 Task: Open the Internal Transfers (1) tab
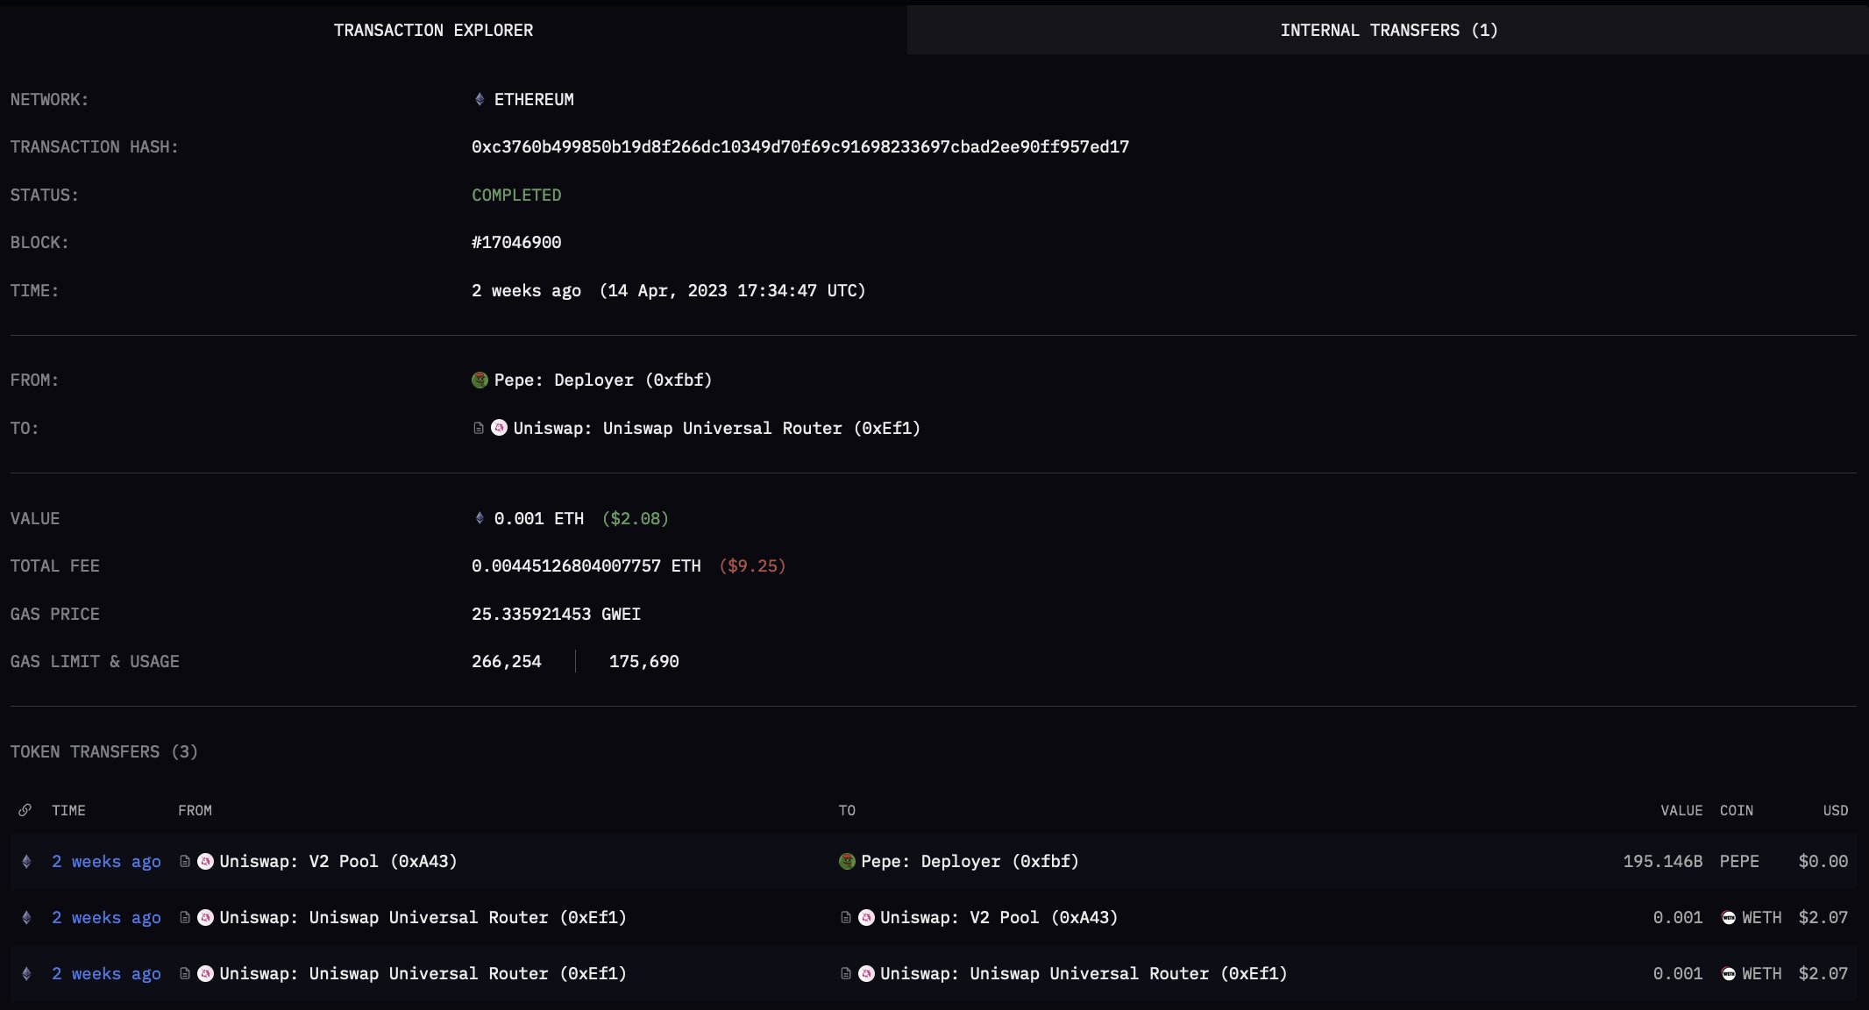[x=1389, y=30]
